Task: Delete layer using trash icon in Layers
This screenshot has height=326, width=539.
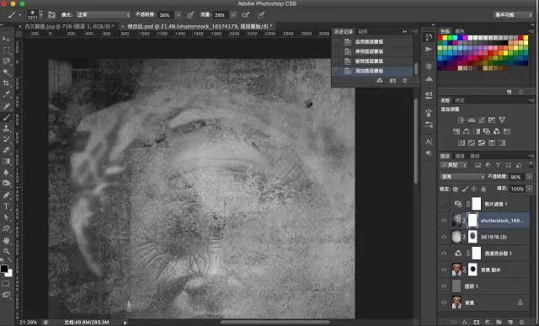Action: 521,323
